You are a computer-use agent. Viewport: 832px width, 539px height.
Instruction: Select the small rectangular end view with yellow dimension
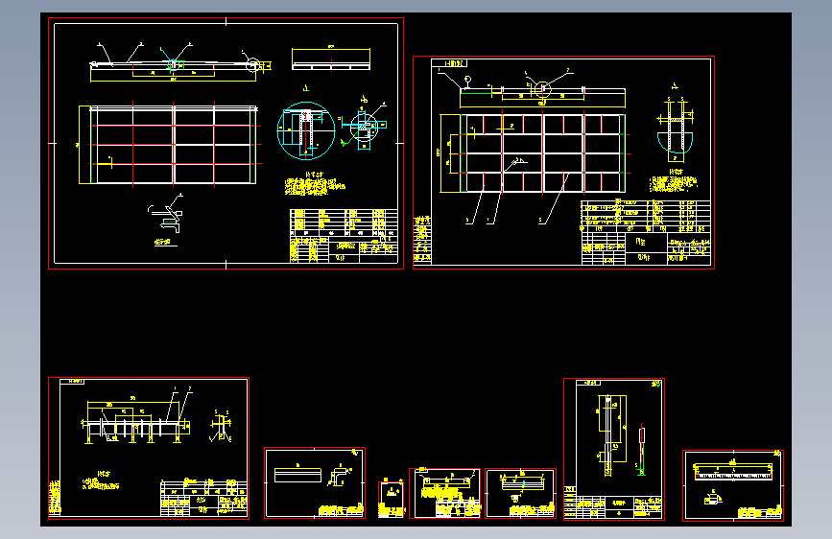(331, 59)
